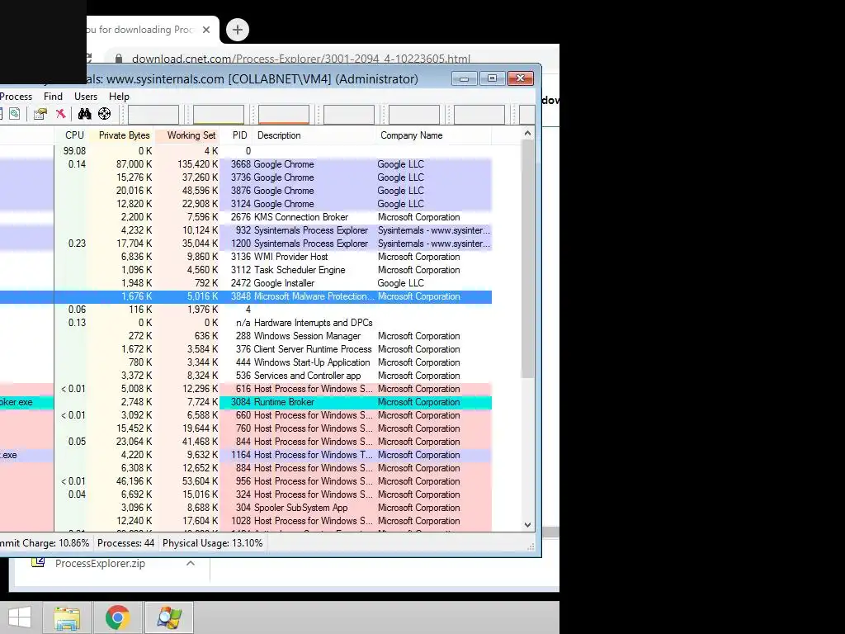Click the Process Explorer taskbar icon
The image size is (845, 634).
point(168,617)
